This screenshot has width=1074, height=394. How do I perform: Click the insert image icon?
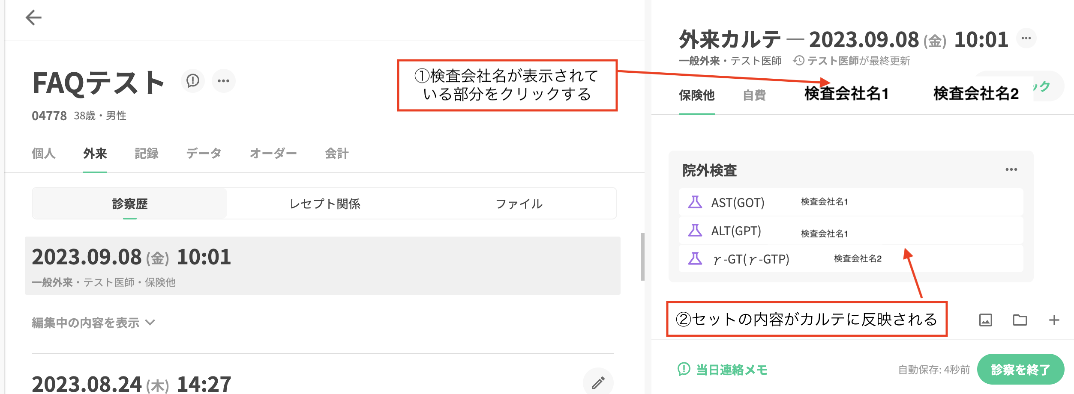click(x=985, y=320)
